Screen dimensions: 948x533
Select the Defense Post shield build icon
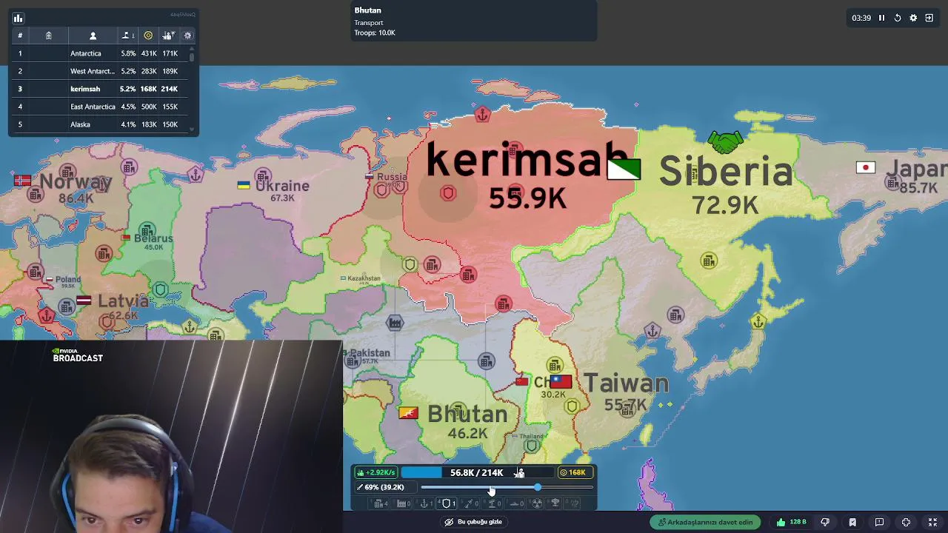point(448,503)
